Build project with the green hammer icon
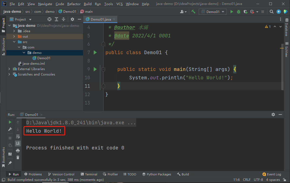Image resolution: width=290 pixels, height=183 pixels. [x=194, y=12]
